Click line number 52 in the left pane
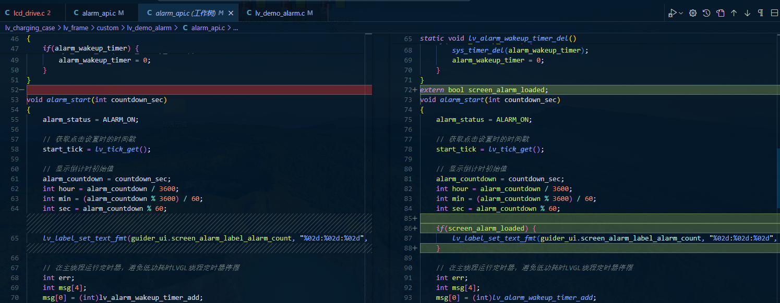 tap(14, 90)
